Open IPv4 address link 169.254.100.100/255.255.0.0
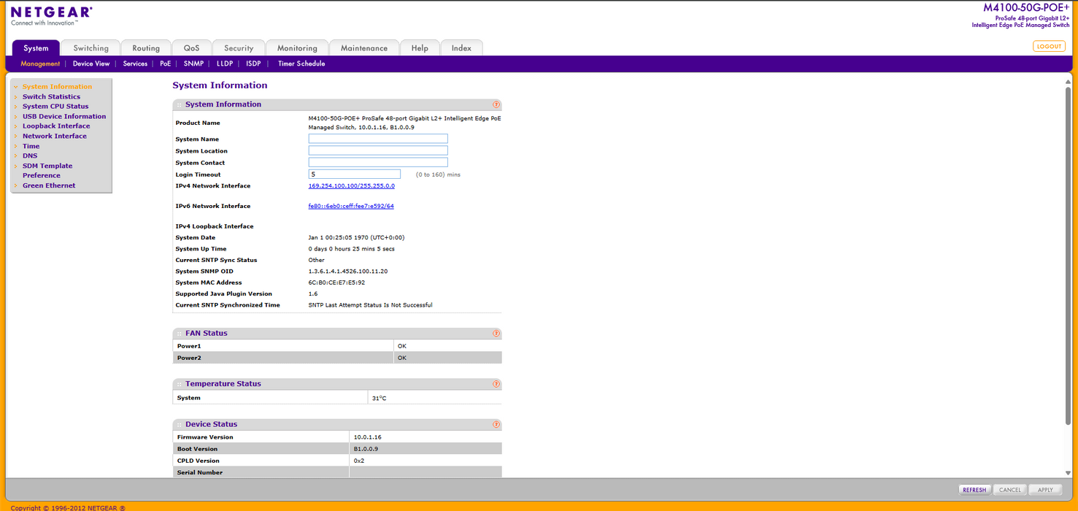Image resolution: width=1078 pixels, height=511 pixels. pyautogui.click(x=351, y=186)
